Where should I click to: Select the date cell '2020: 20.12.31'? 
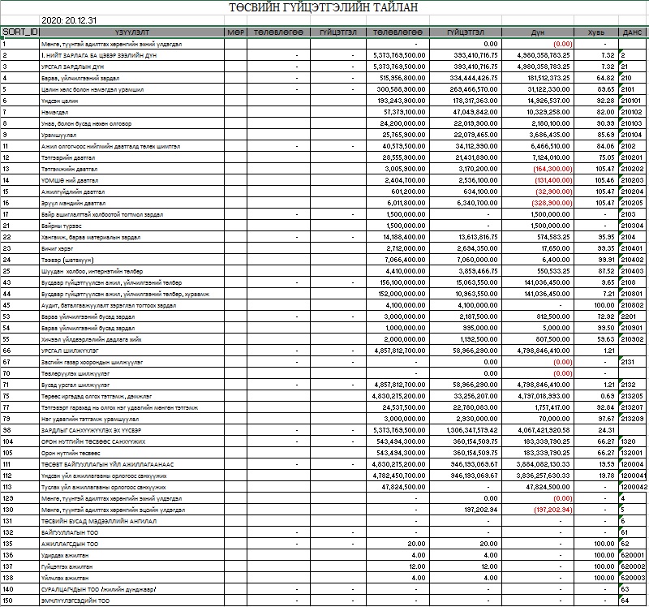pos(69,20)
